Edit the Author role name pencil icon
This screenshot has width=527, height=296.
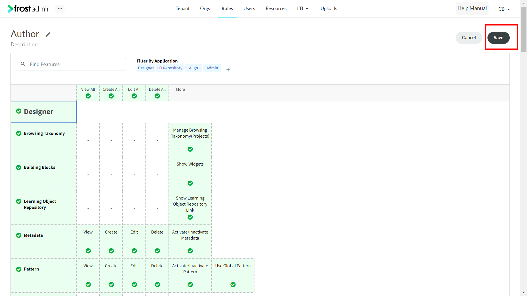(48, 35)
